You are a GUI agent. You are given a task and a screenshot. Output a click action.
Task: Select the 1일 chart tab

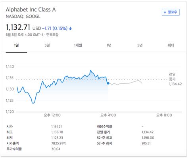tap(16, 45)
